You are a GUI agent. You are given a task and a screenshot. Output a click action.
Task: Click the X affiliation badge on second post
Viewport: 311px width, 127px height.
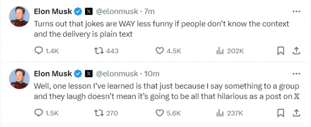tap(89, 74)
